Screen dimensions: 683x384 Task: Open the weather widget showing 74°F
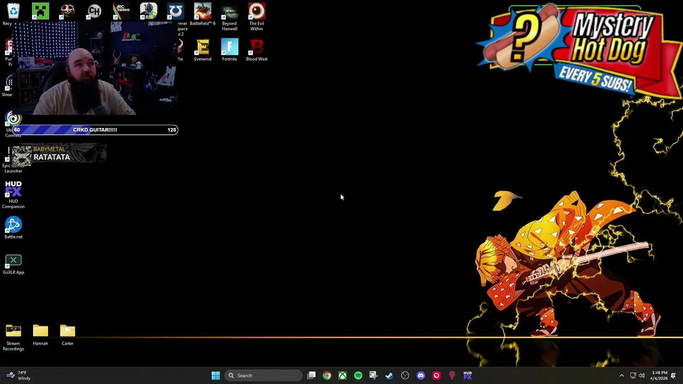pyautogui.click(x=18, y=375)
